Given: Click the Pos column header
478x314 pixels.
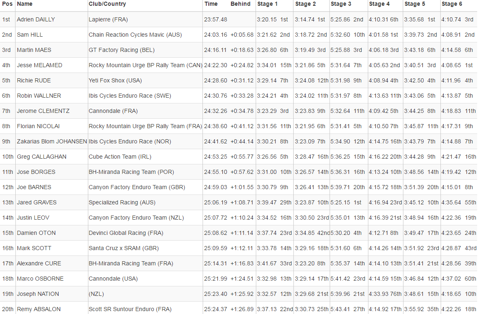Looking at the screenshot, I should 7,4.
